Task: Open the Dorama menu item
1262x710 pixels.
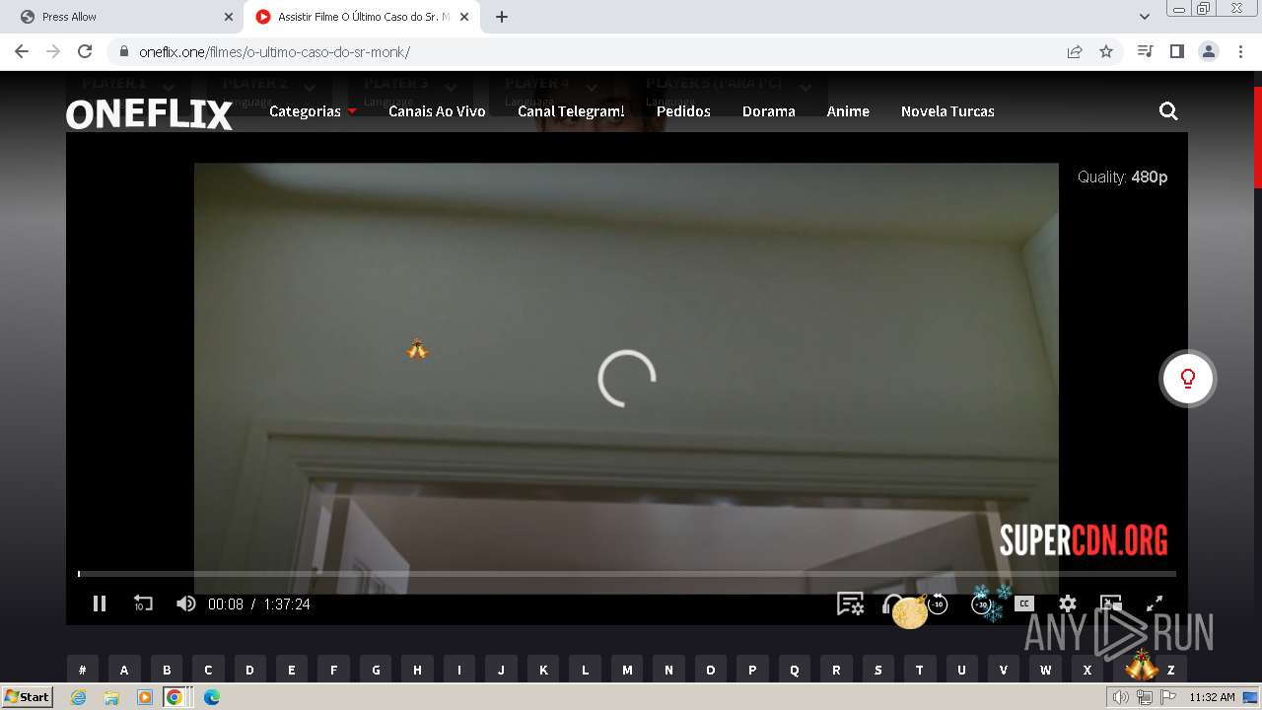Action: click(x=769, y=111)
